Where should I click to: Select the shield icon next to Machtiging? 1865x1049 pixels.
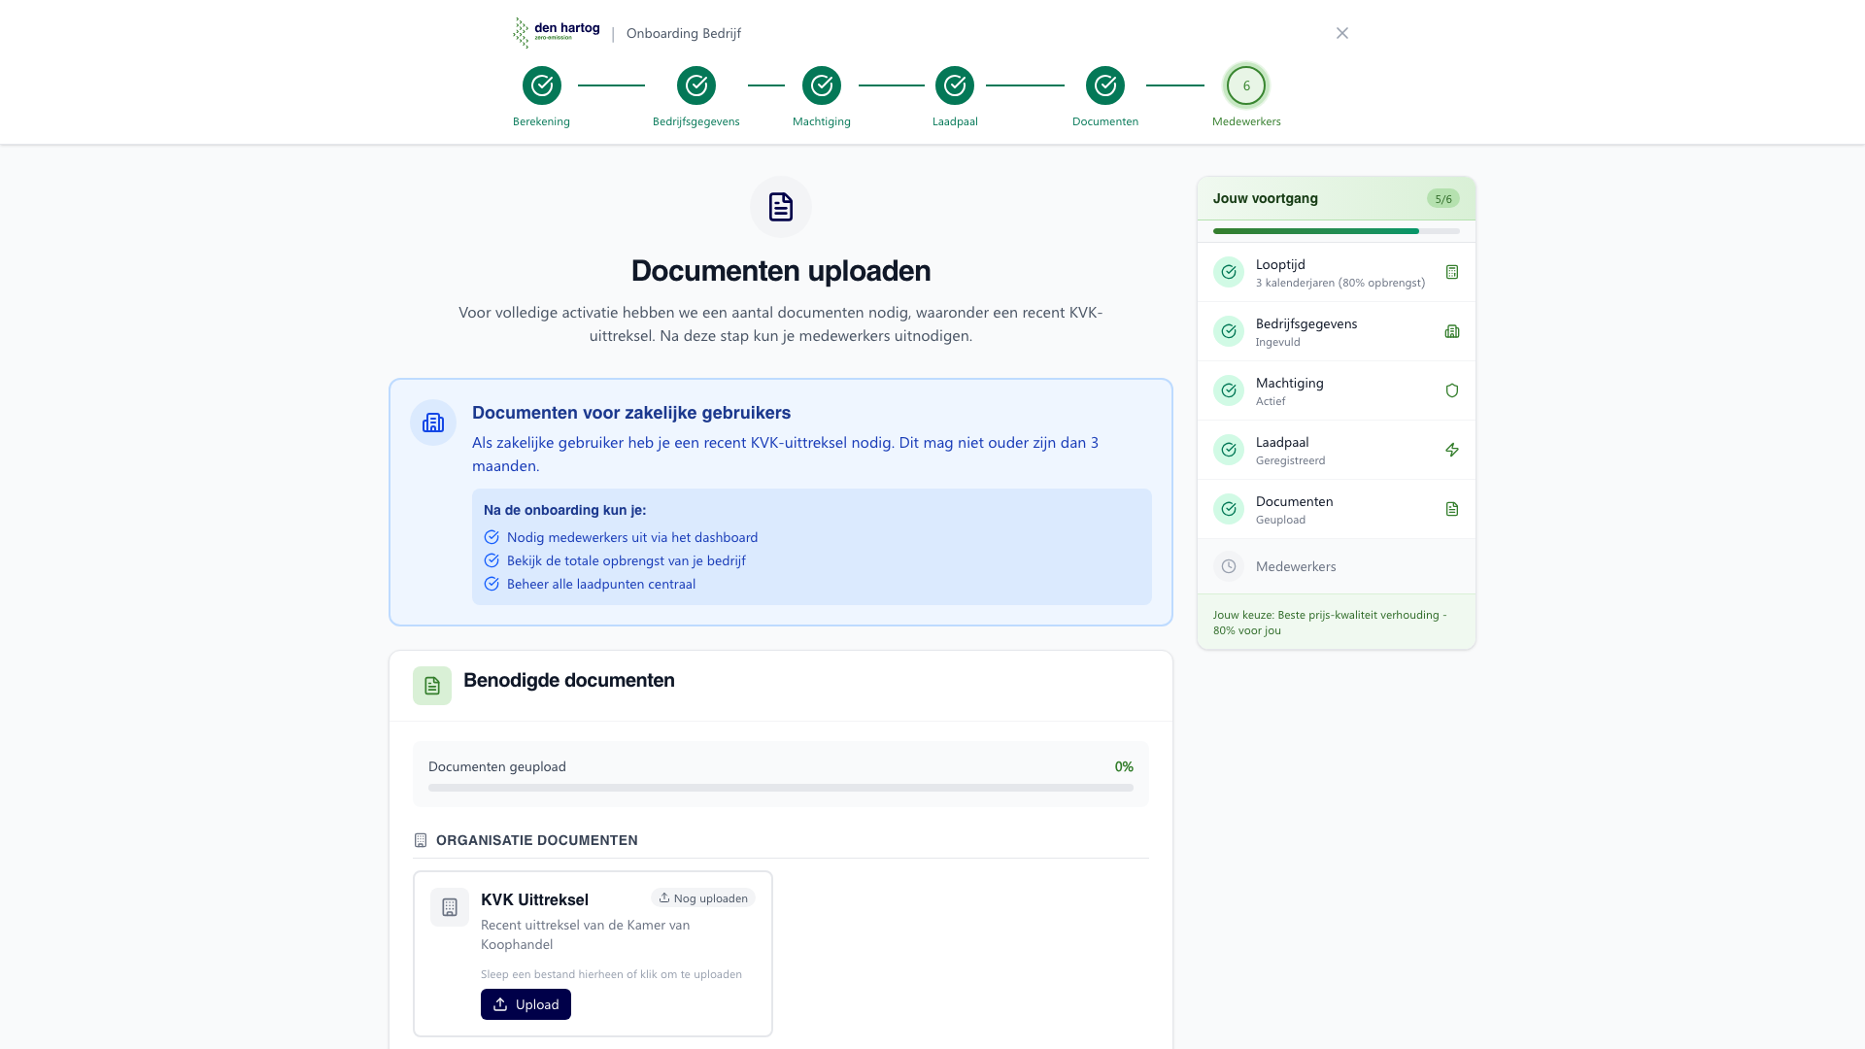click(x=1452, y=390)
